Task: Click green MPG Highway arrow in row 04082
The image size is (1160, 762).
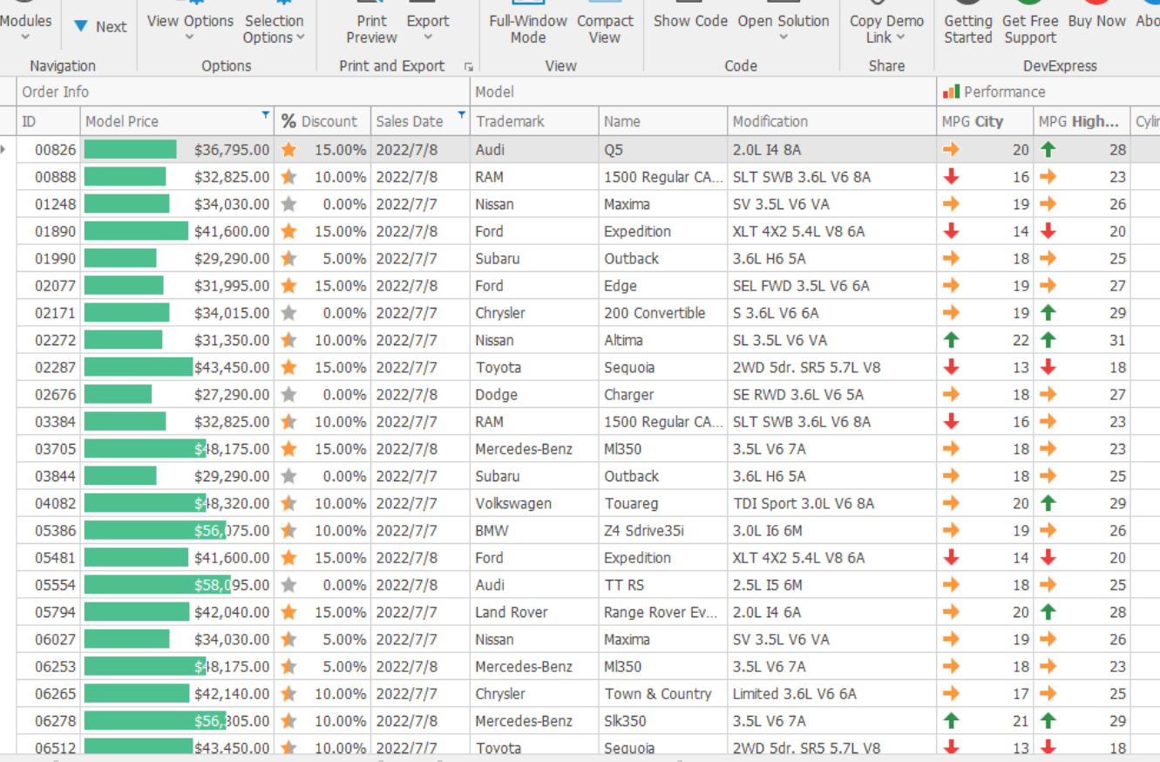Action: point(1048,503)
